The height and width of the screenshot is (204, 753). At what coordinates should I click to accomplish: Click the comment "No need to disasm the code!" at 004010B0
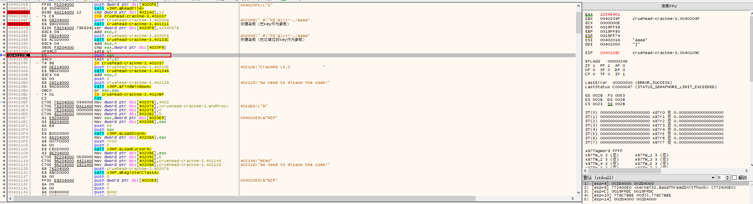[285, 83]
